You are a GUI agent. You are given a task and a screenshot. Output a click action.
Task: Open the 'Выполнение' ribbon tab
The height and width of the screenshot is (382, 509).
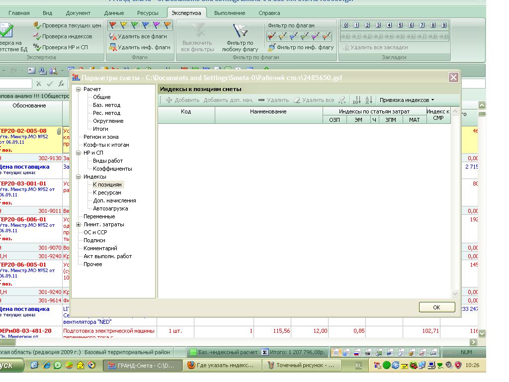click(230, 13)
